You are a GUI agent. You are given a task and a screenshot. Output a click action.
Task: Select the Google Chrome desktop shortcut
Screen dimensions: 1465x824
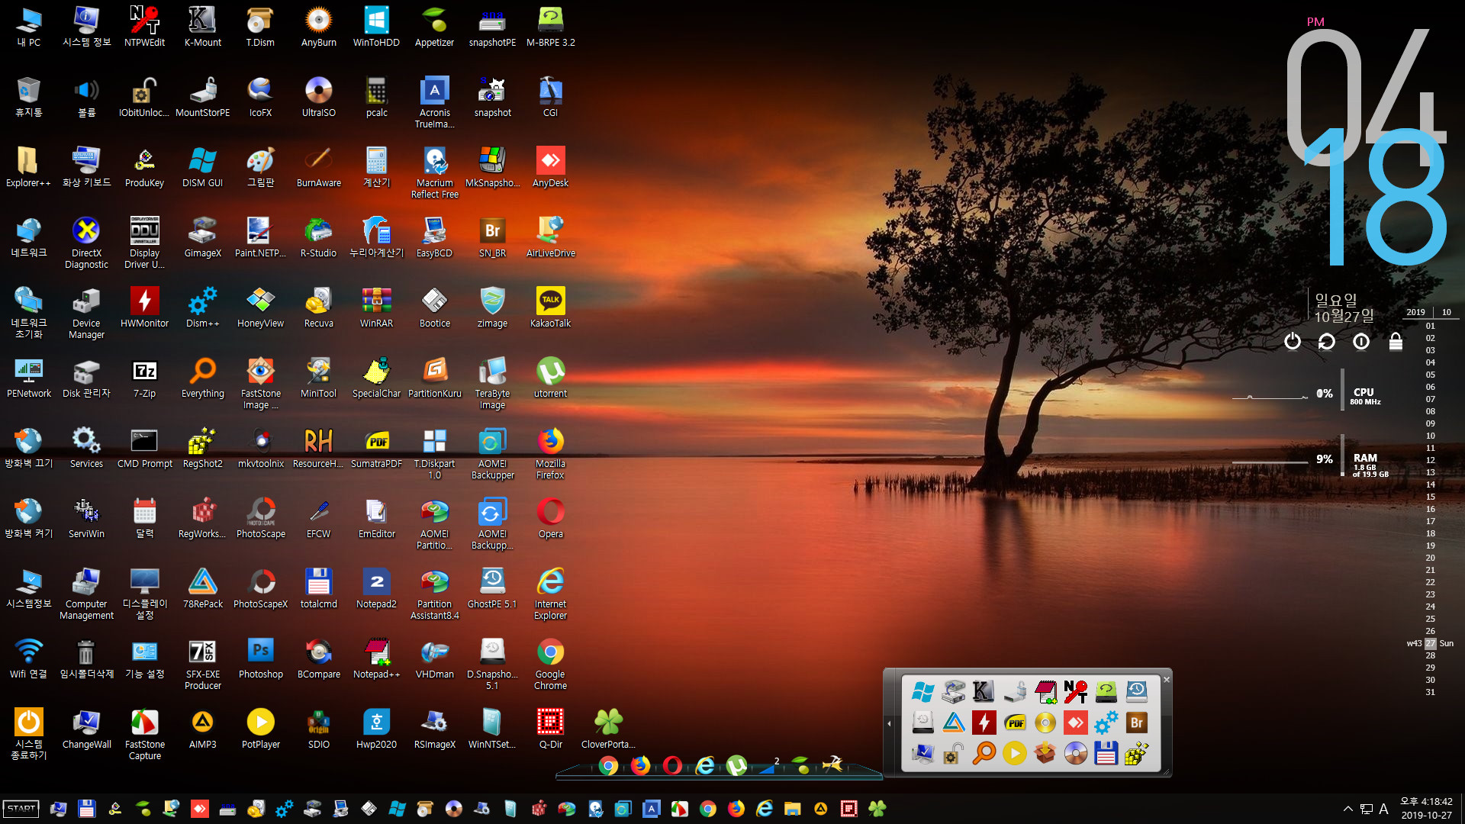(x=550, y=664)
